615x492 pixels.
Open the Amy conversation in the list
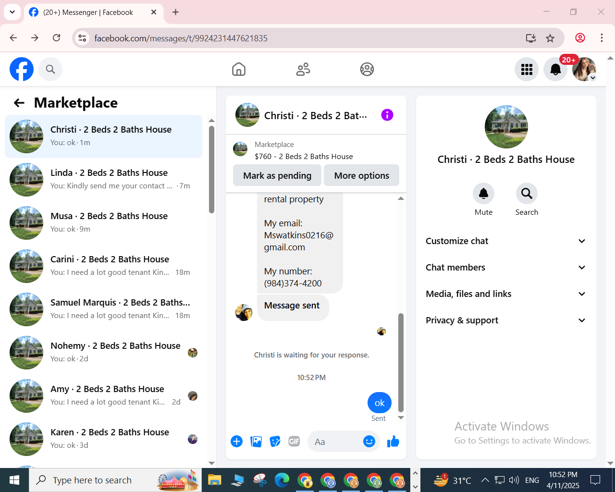[103, 396]
